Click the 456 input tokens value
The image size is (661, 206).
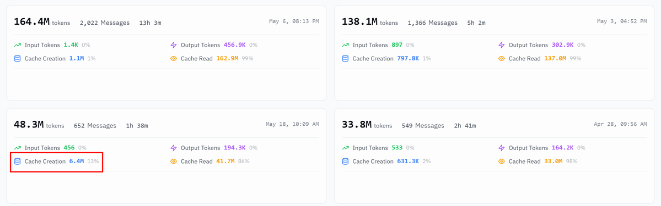[69, 148]
